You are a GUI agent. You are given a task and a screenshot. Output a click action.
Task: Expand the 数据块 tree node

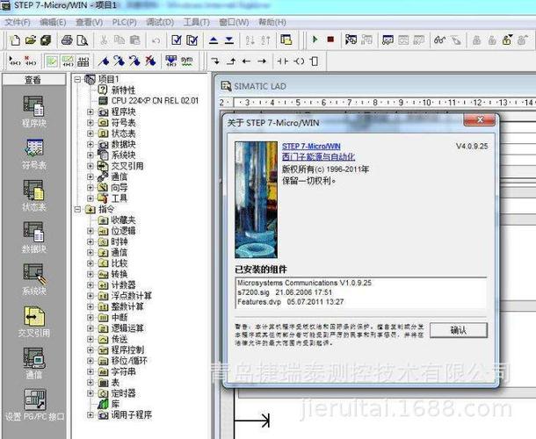91,144
